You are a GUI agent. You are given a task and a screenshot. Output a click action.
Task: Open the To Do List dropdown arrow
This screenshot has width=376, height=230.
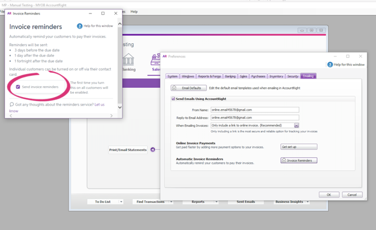pyautogui.click(x=121, y=202)
